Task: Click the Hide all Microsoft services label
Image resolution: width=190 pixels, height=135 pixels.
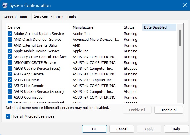Action: 33,116
